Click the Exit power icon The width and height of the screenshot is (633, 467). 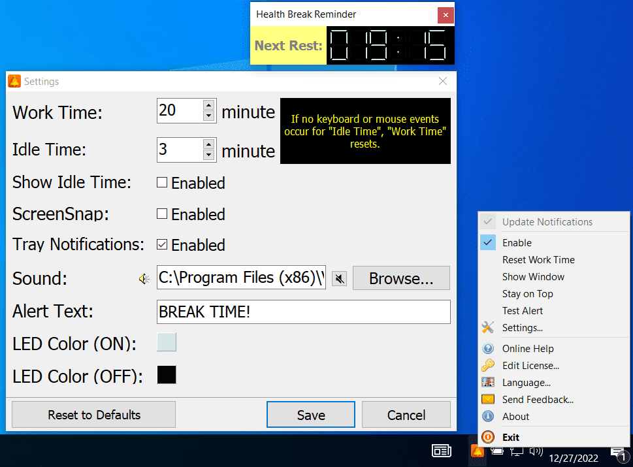click(x=488, y=437)
